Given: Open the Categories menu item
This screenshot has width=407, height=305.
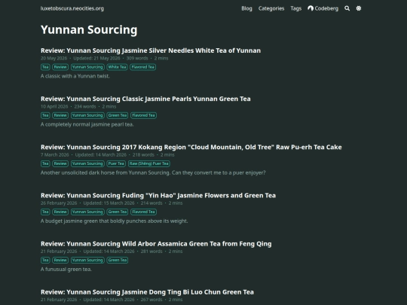Looking at the screenshot, I should (271, 8).
